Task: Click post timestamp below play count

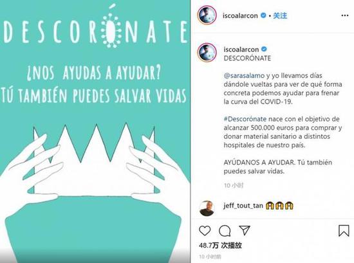Action: (x=210, y=257)
